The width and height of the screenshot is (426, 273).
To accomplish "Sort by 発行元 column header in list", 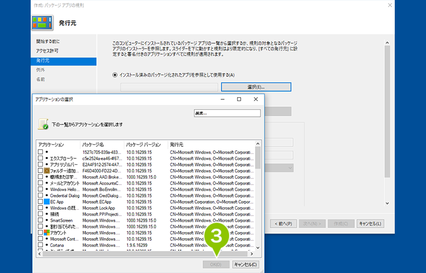I will 212,145.
